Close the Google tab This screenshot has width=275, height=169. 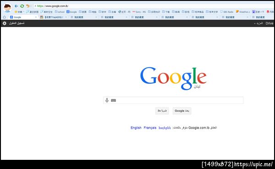pyautogui.click(x=36, y=17)
